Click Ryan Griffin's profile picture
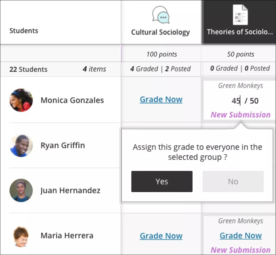 [x=21, y=145]
